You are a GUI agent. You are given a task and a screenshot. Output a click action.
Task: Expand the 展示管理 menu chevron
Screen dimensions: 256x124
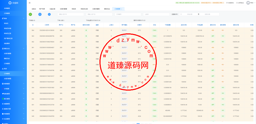point(24,99)
